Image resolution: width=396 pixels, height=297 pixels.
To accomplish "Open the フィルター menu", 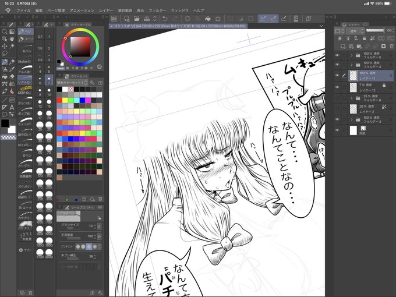I will [x=157, y=10].
